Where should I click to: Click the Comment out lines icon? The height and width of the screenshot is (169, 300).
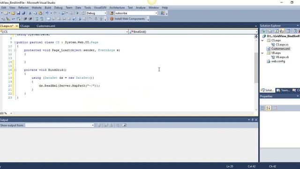pos(37,19)
